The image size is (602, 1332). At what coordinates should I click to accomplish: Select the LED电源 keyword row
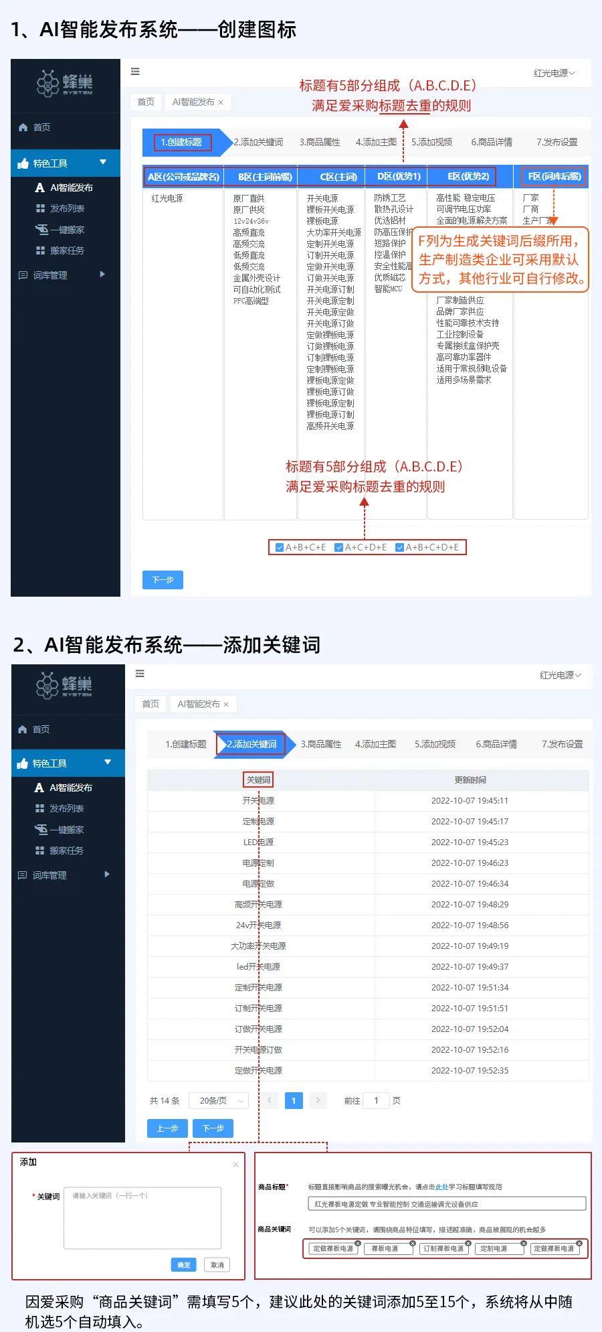tap(368, 842)
